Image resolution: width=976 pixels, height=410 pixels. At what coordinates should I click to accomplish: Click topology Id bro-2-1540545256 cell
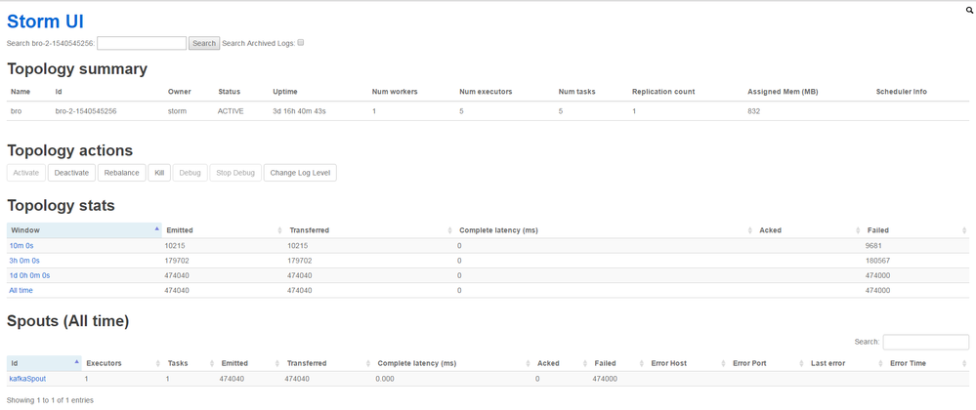point(86,111)
